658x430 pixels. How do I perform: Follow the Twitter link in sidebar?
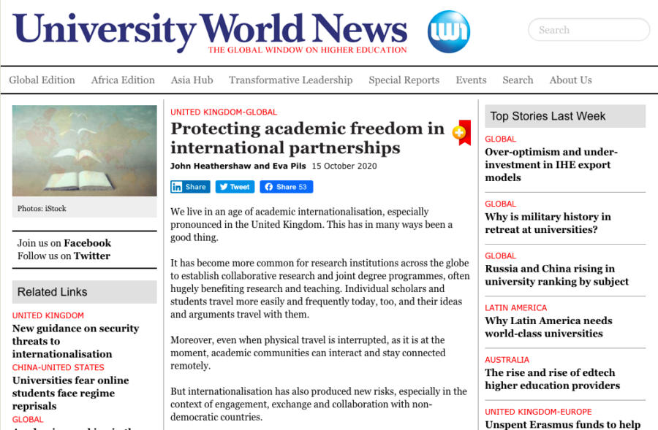tap(91, 256)
